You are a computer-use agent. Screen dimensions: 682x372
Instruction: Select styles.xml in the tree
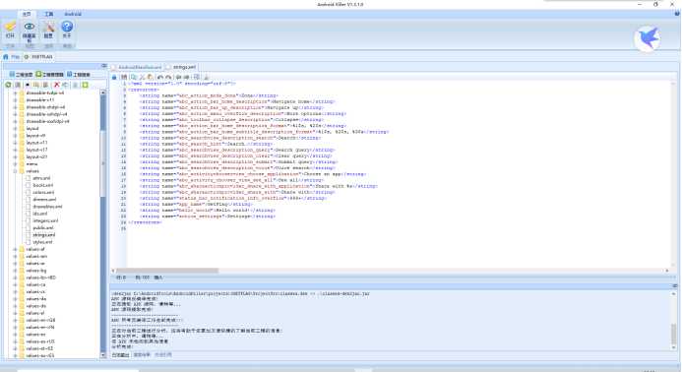42,242
